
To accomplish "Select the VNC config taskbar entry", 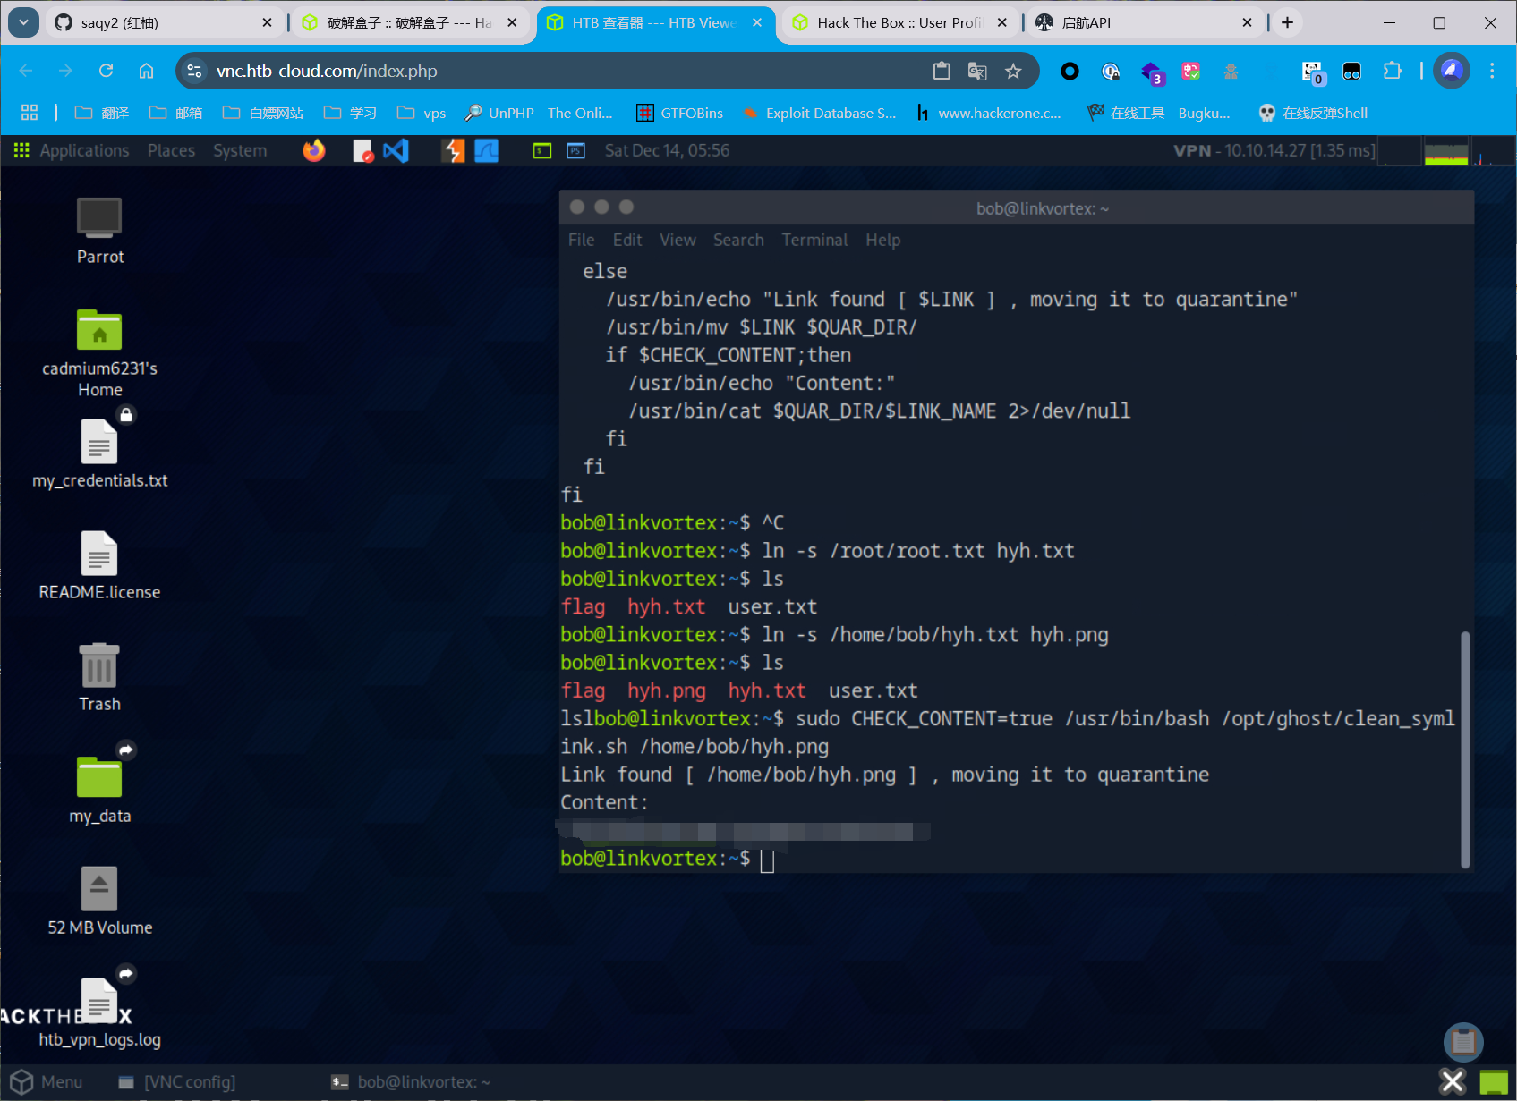I will click(x=177, y=1082).
